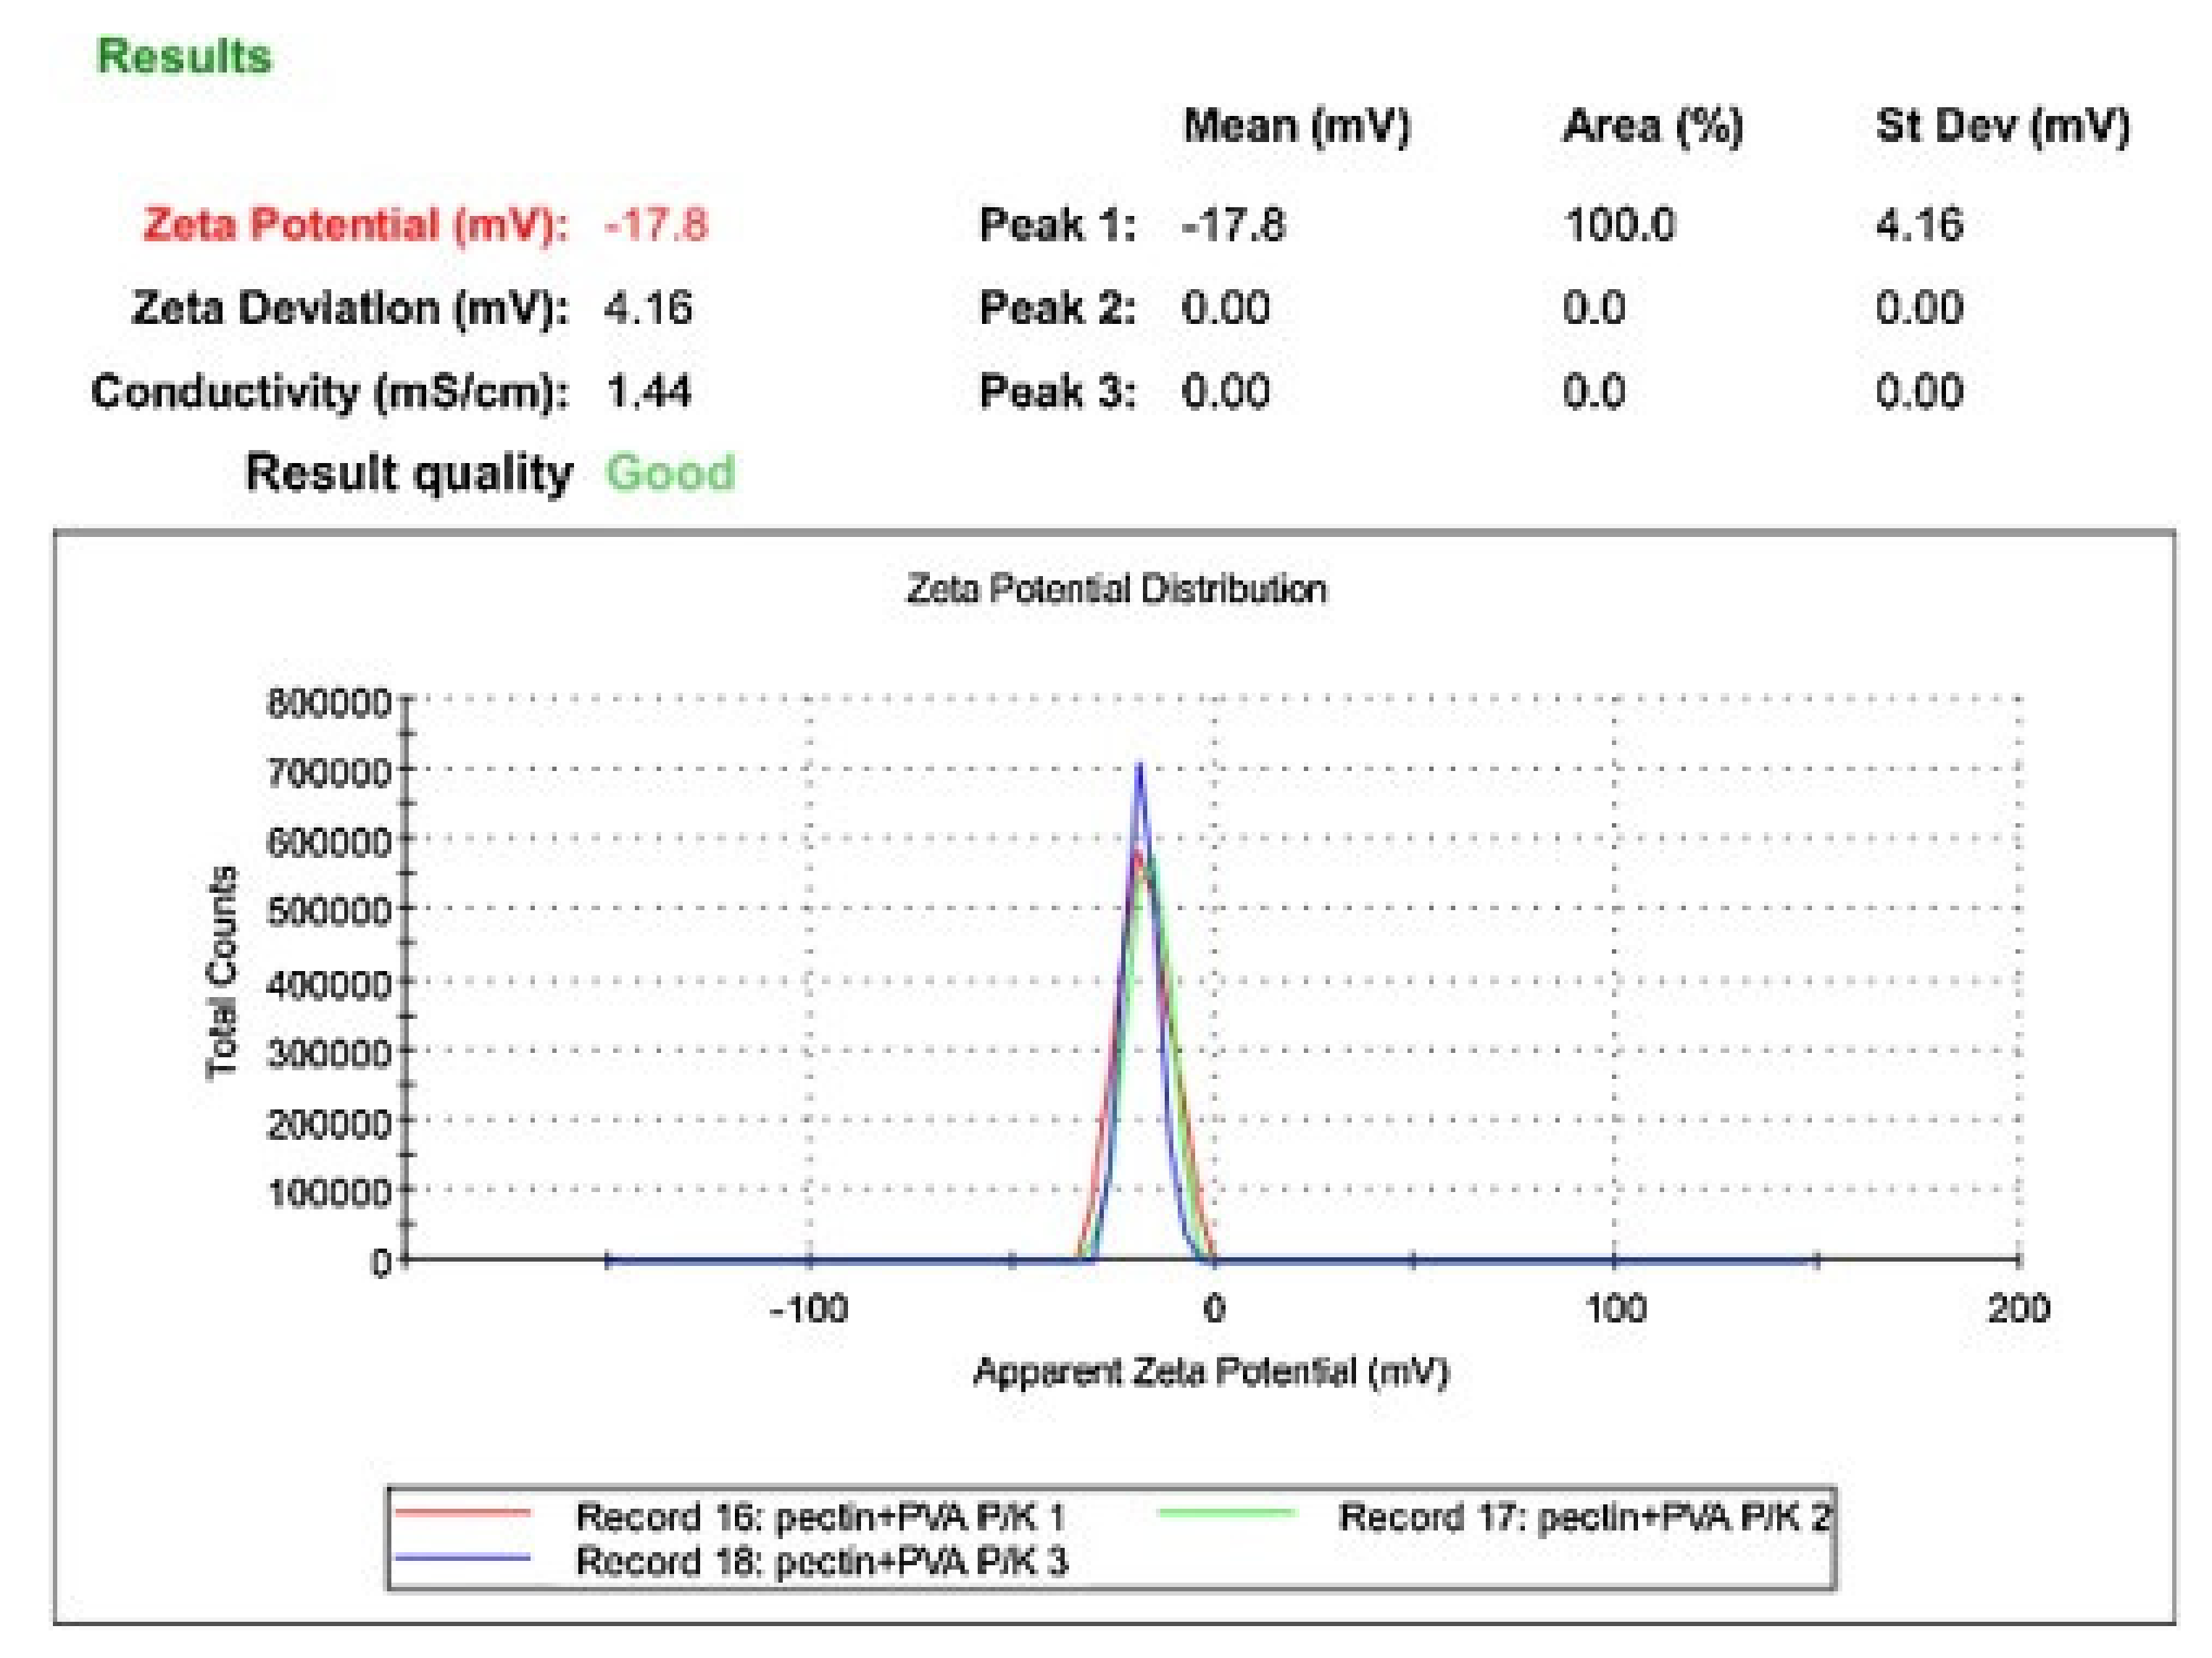Click the blue Record 18 legend line

pyautogui.click(x=462, y=1558)
